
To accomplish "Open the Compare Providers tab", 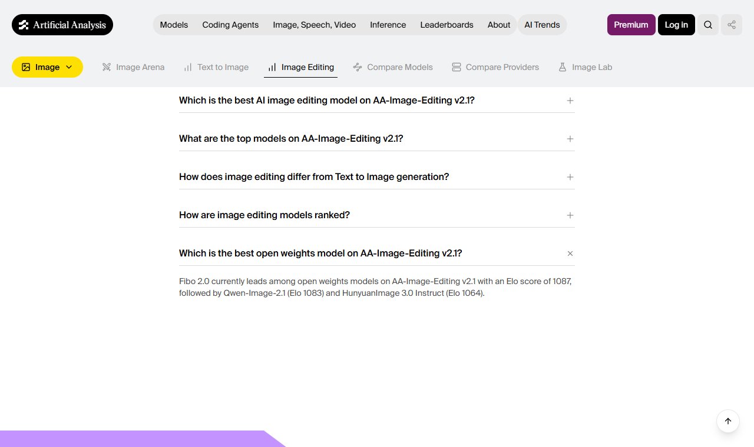I will click(x=495, y=67).
